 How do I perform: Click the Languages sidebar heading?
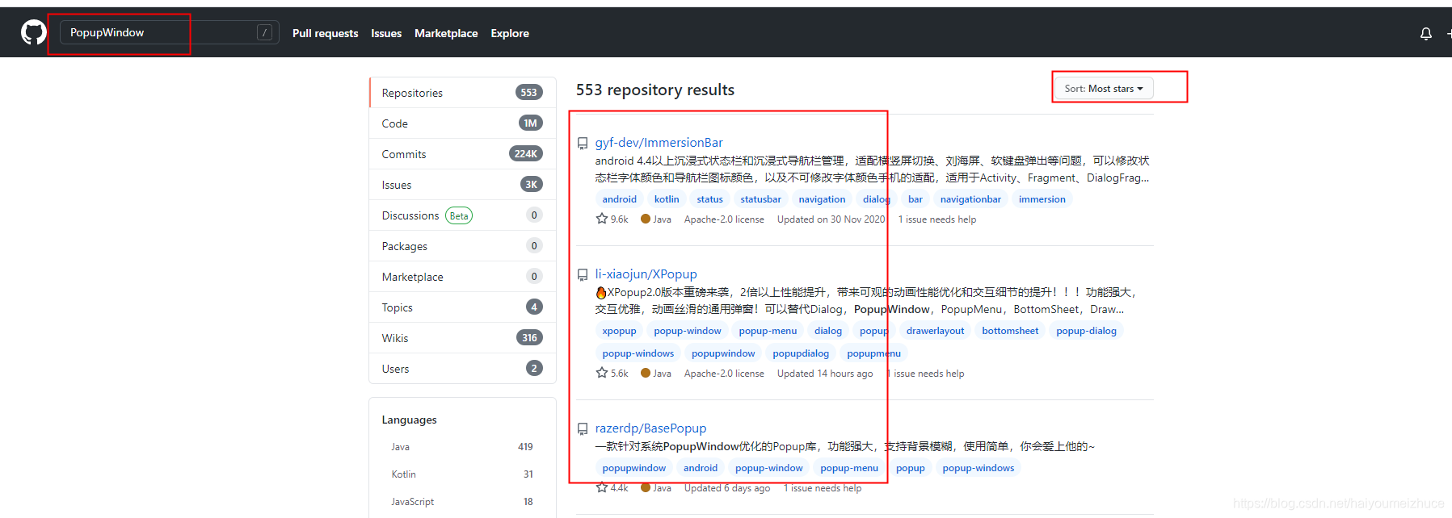[409, 420]
